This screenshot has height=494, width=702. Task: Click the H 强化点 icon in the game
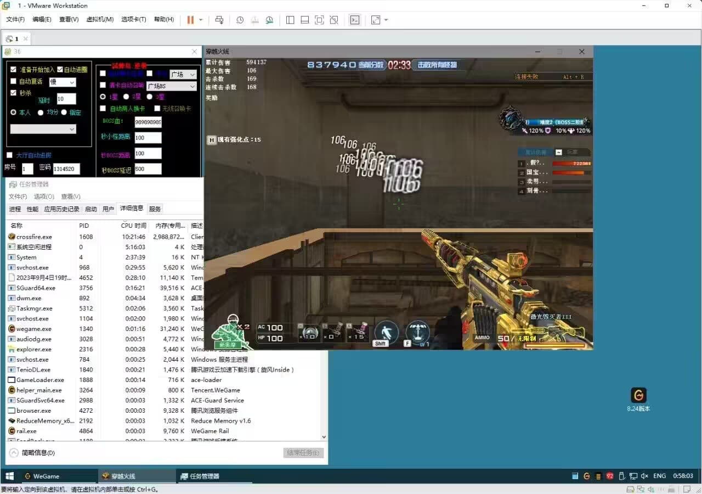(x=211, y=140)
